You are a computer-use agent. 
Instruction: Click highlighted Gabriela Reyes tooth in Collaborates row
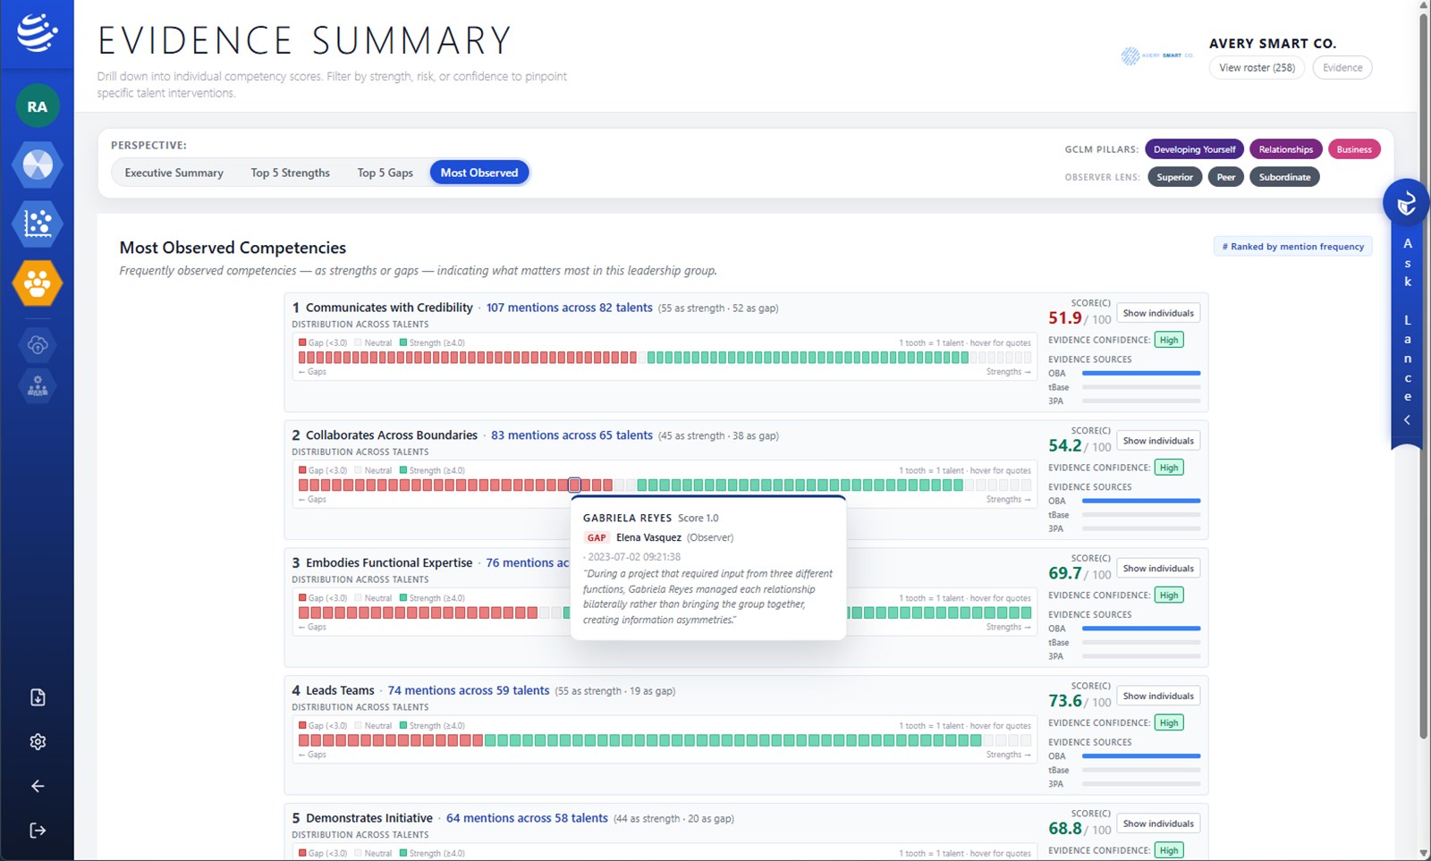click(x=574, y=485)
